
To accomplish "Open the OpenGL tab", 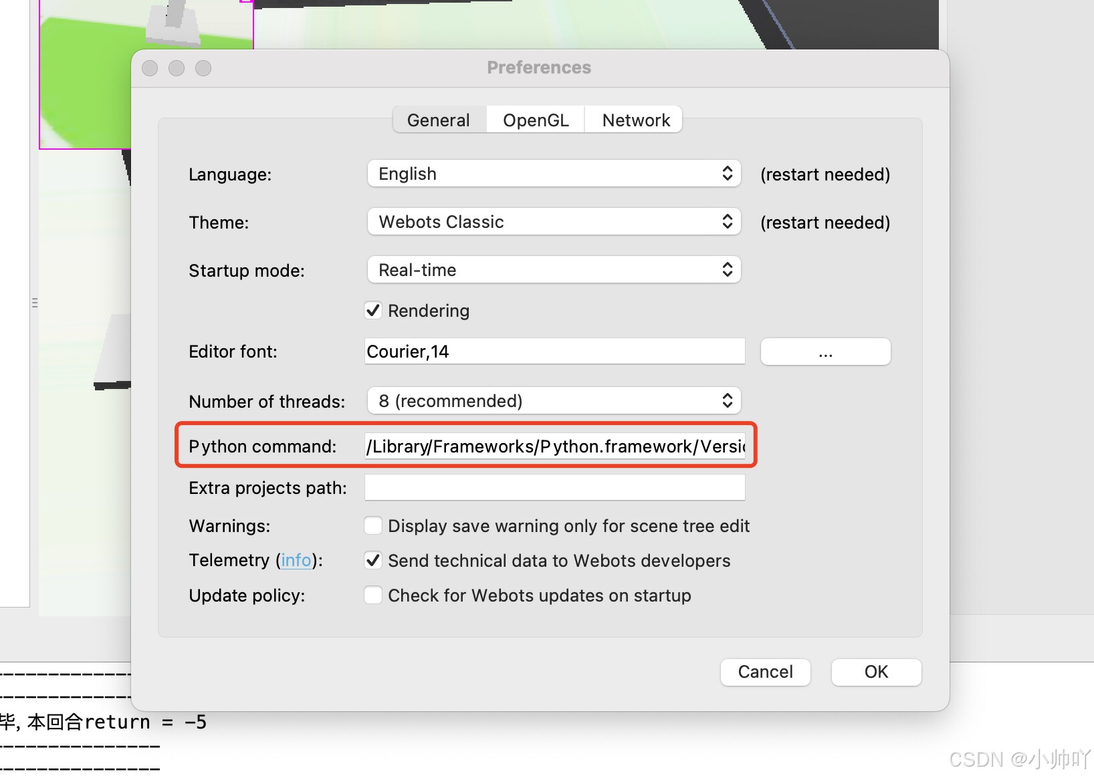I will [x=536, y=120].
